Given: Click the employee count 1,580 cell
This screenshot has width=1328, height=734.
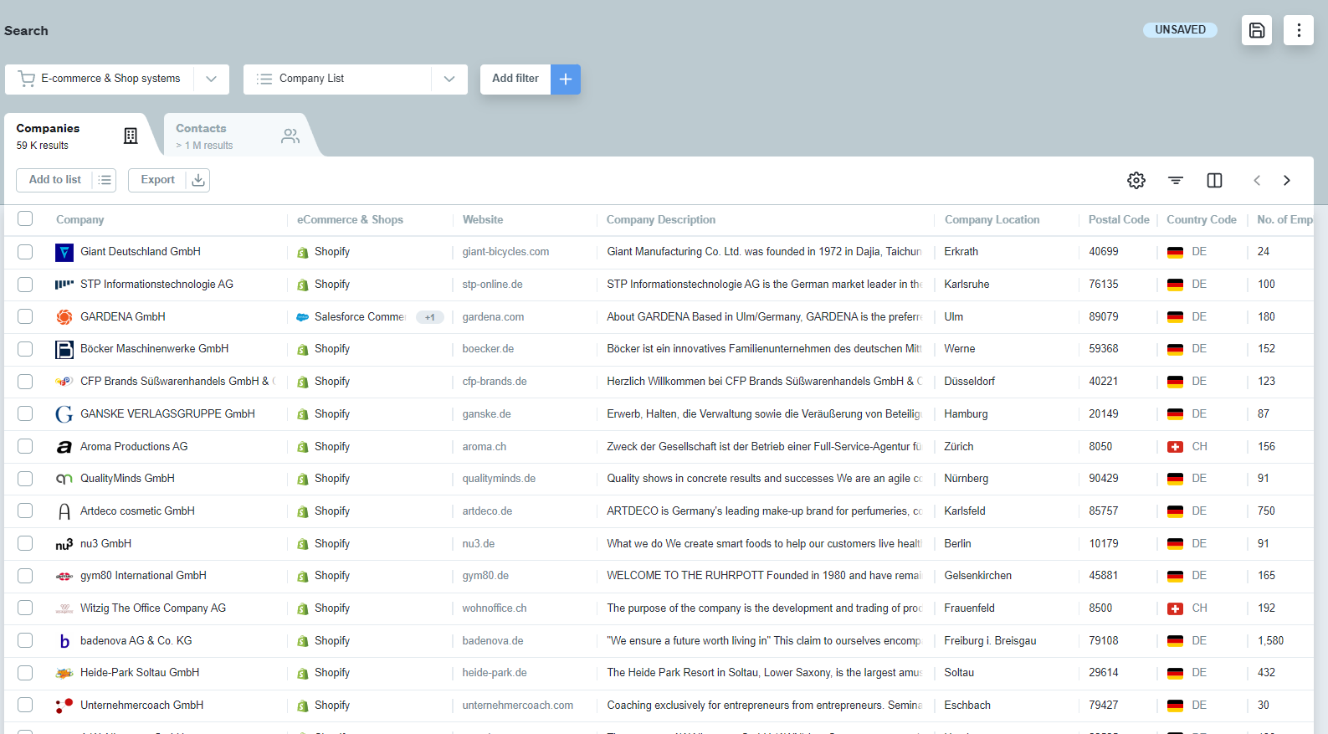Looking at the screenshot, I should click(1270, 641).
